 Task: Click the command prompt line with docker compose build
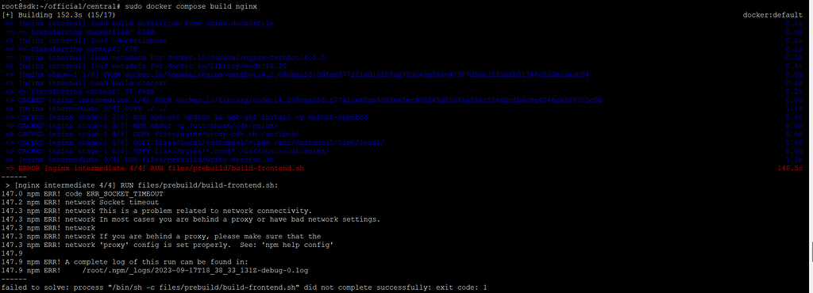tap(129, 6)
